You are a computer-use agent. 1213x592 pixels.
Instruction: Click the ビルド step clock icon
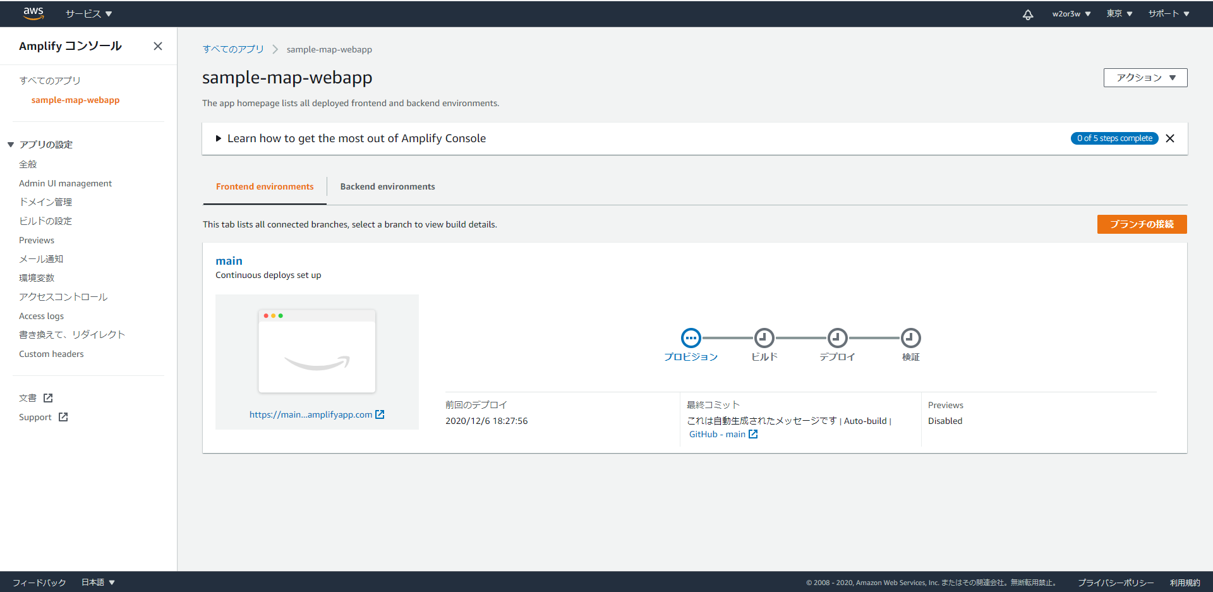tap(764, 338)
